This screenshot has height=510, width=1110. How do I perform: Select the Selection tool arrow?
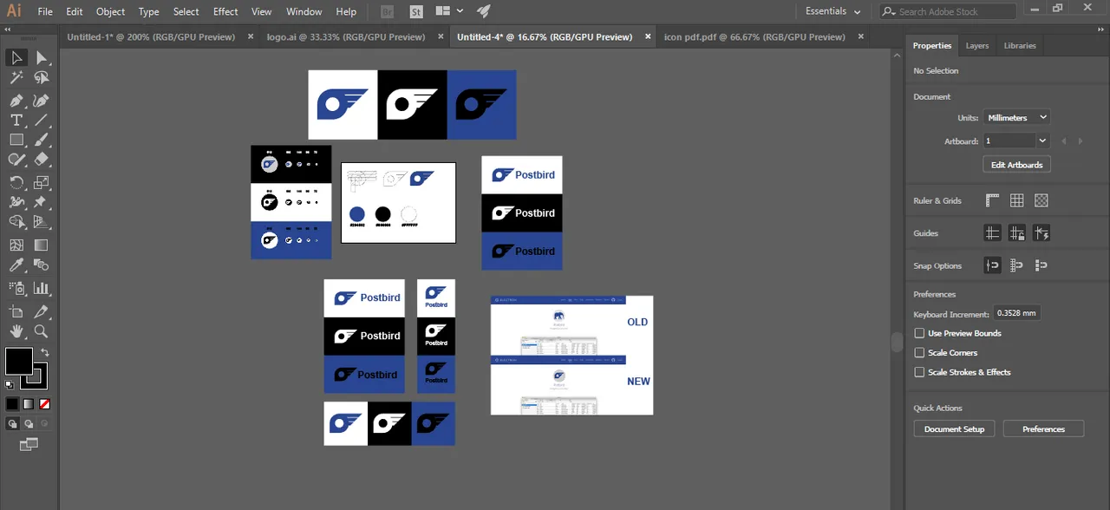click(x=16, y=57)
